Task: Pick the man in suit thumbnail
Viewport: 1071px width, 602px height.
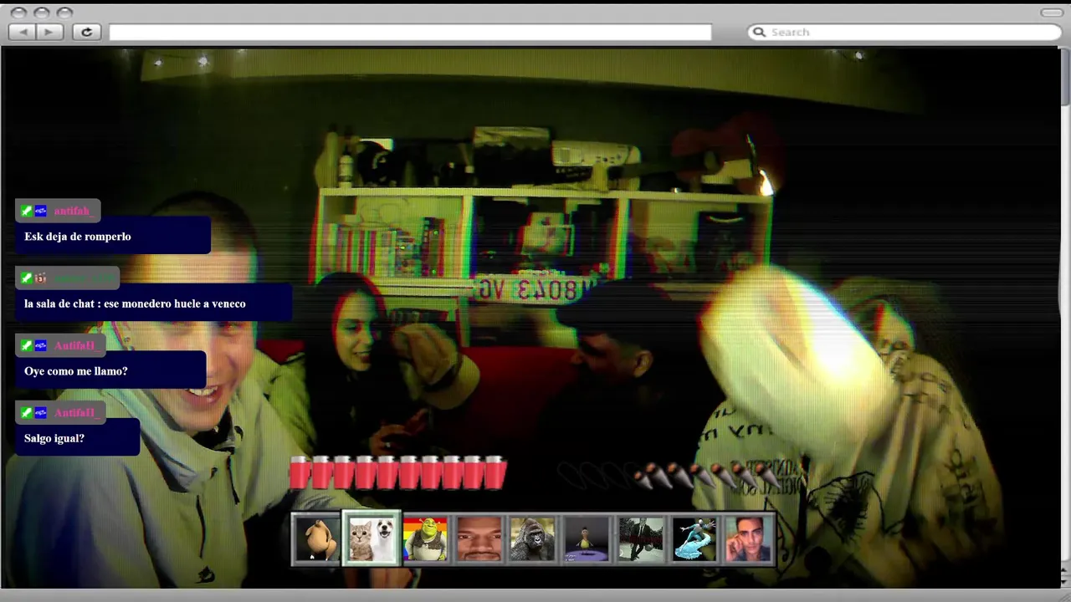Action: [640, 538]
